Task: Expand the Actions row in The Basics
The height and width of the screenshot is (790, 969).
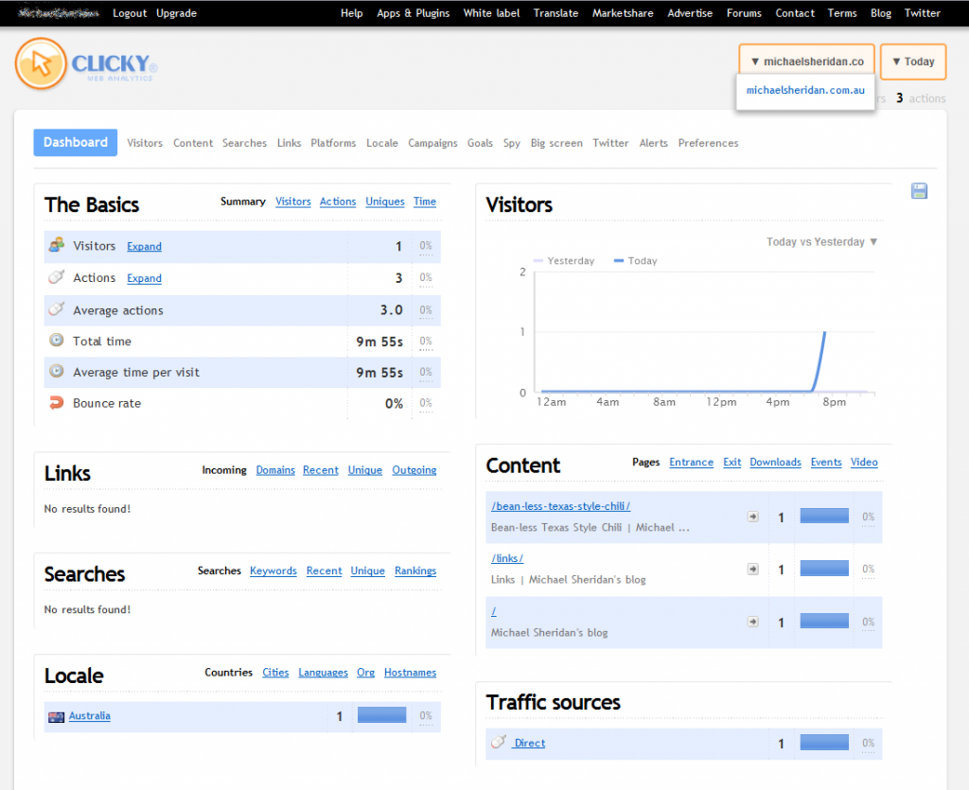Action: (144, 278)
